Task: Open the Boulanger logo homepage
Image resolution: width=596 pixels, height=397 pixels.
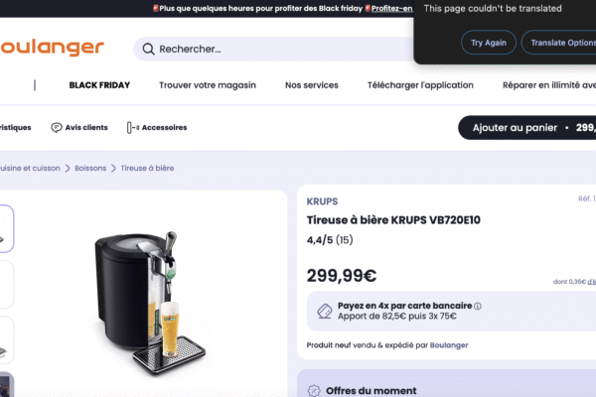Action: coord(52,48)
